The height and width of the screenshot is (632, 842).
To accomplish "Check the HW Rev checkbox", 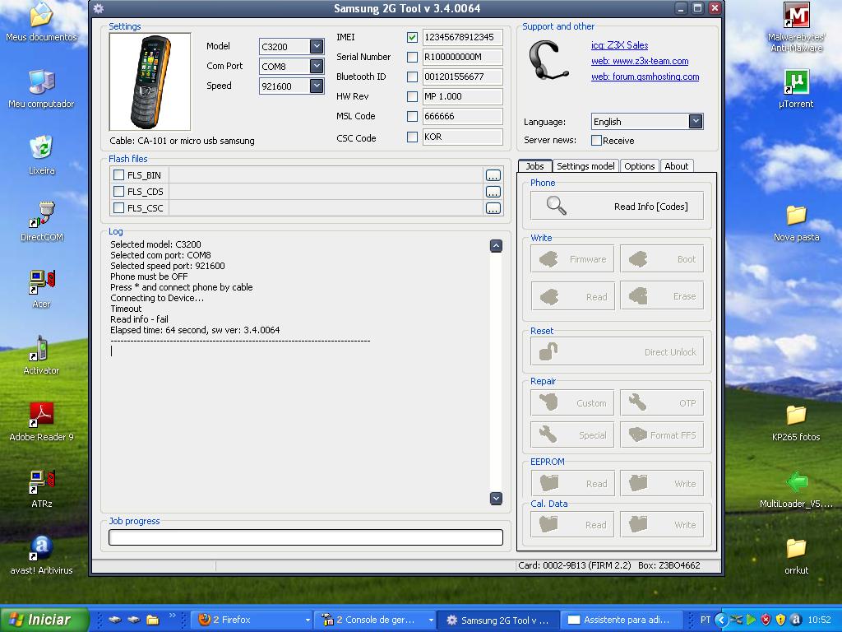I will [412, 97].
